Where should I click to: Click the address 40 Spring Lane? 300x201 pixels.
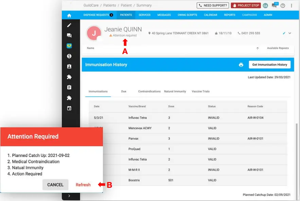tap(178, 33)
